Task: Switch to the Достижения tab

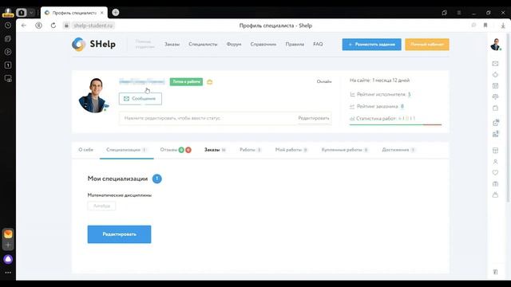Action: pos(398,150)
